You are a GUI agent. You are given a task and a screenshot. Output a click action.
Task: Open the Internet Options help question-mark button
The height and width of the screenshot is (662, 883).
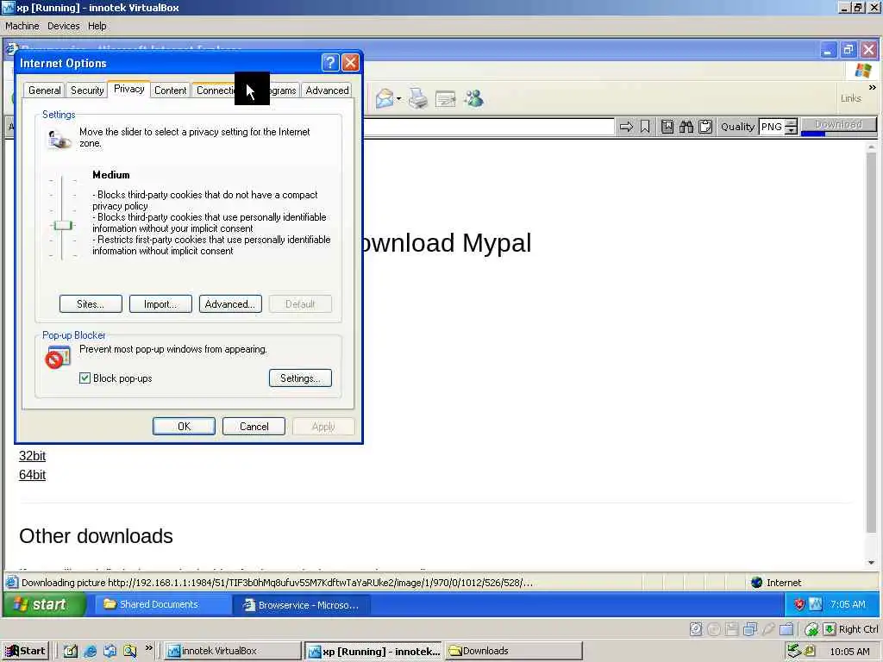(x=330, y=62)
